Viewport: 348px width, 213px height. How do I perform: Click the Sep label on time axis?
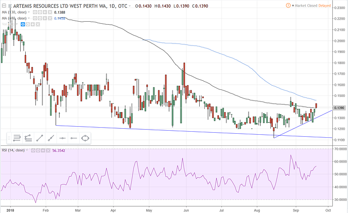[x=296, y=210]
